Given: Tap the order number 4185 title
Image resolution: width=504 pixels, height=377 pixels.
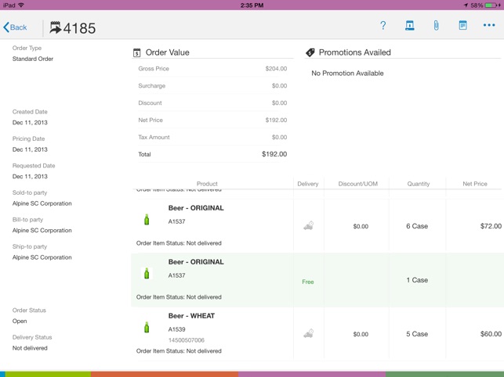Looking at the screenshot, I should (79, 28).
